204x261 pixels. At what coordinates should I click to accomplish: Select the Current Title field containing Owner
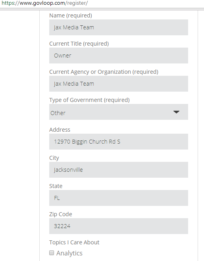tap(119, 56)
